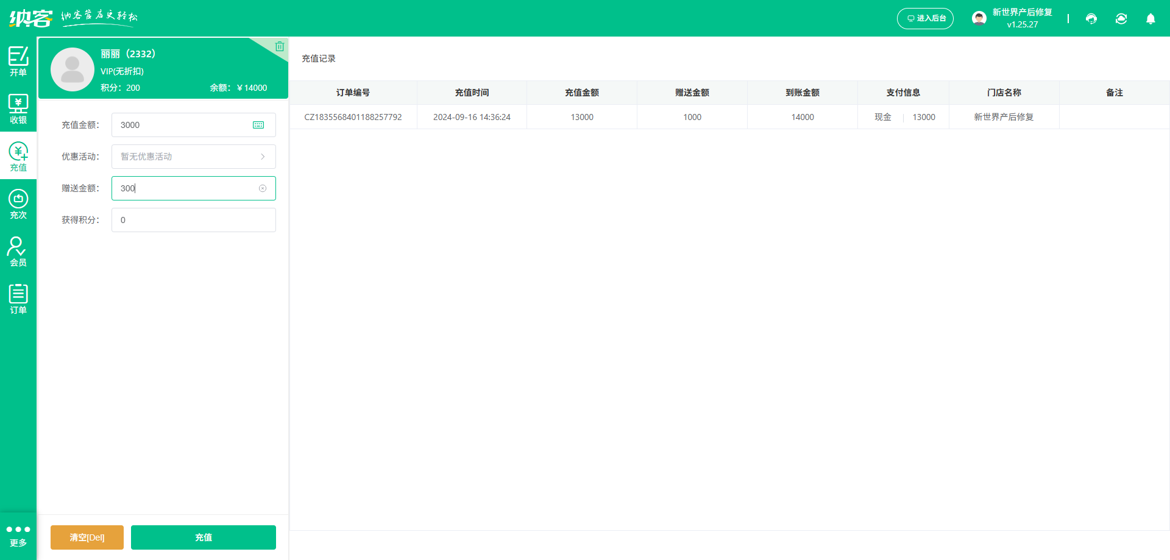The width and height of the screenshot is (1170, 560).
Task: Focus the 获得积分 input field
Action: (194, 220)
